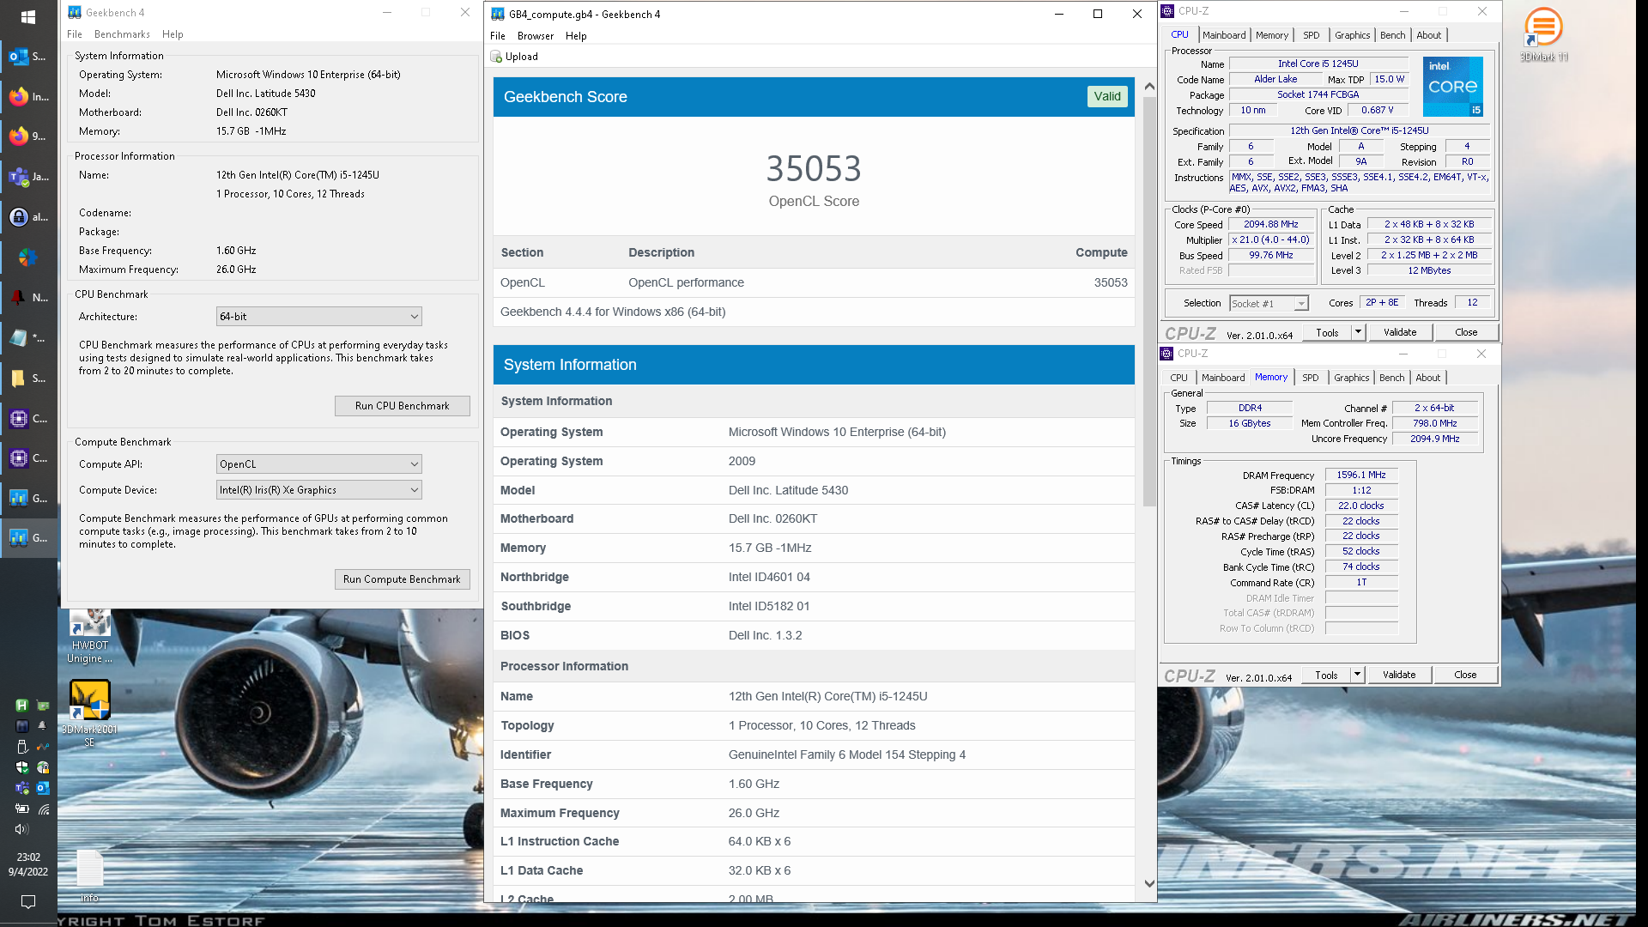The image size is (1648, 927).
Task: Open the 3DMark 11 desktop shortcut
Action: click(1543, 34)
